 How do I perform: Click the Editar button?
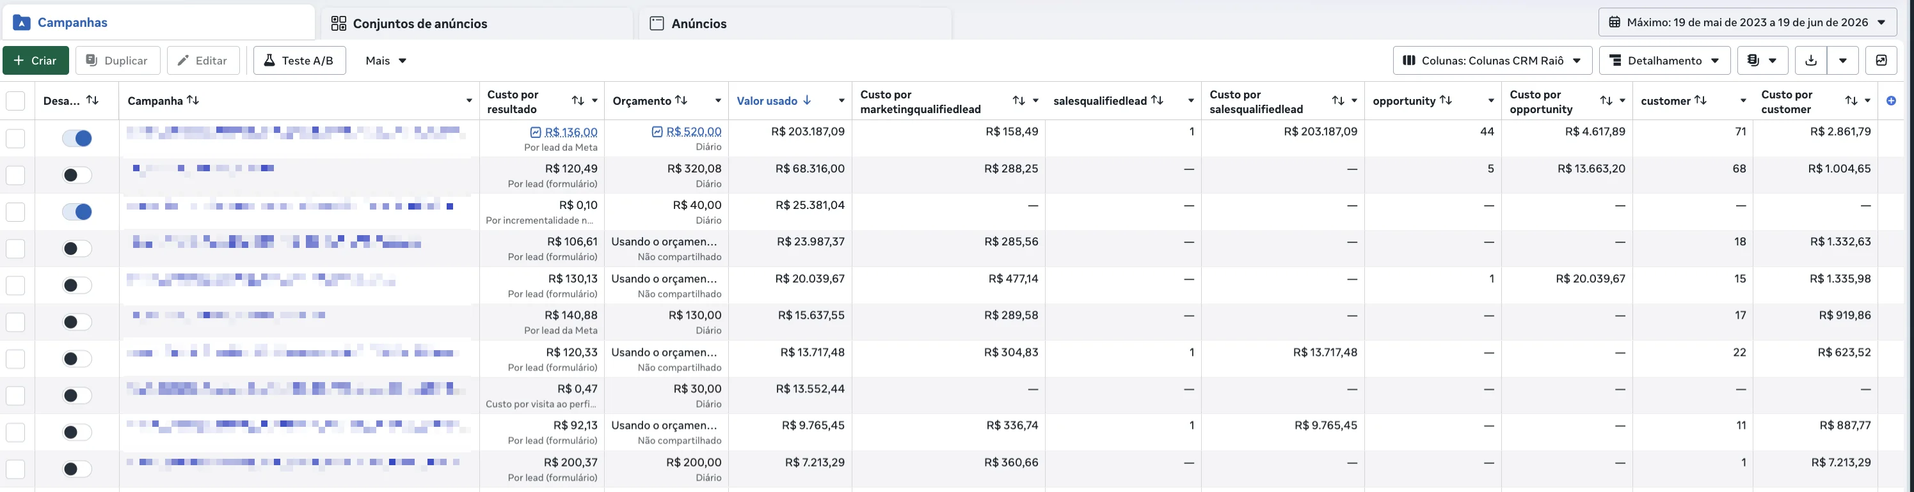coord(203,60)
